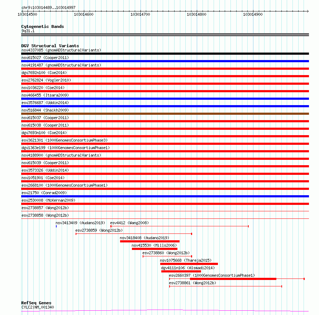Click esv2668100 1000GenomesConsortiumPhase1 label
319x315 pixels.
click(x=65, y=185)
